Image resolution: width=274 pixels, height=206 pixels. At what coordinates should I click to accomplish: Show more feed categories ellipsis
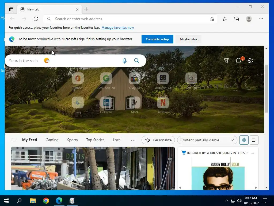133,140
